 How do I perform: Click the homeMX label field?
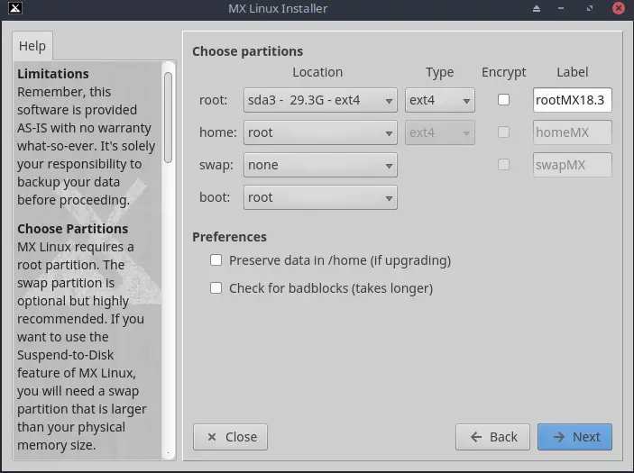[572, 132]
